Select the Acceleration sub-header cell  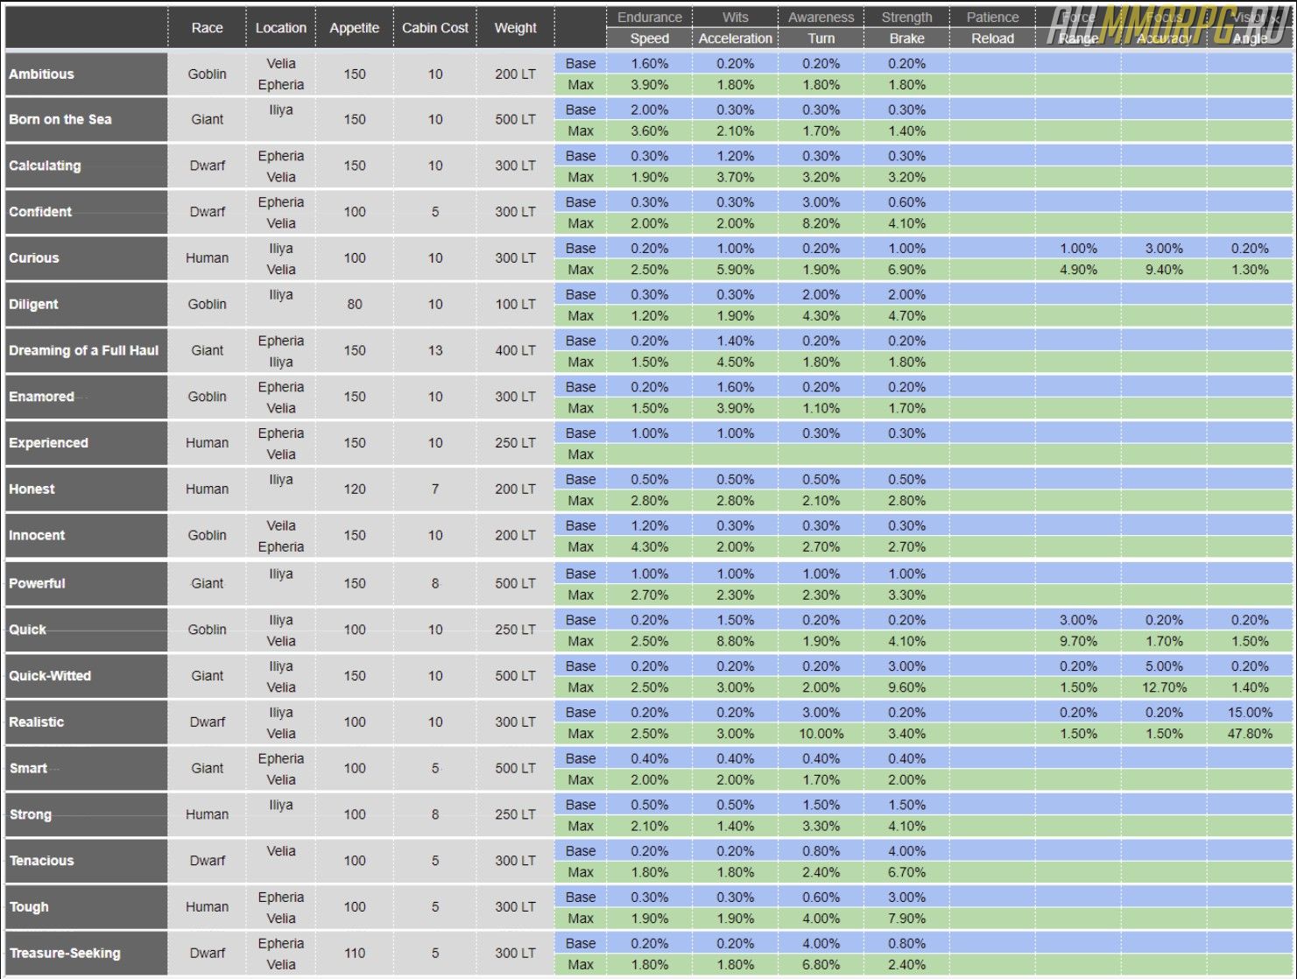(735, 39)
